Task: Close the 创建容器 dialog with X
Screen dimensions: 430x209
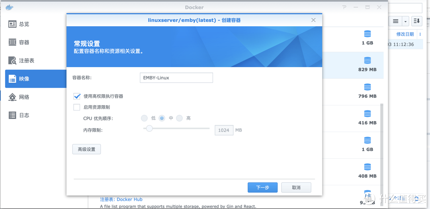Action: [x=313, y=20]
